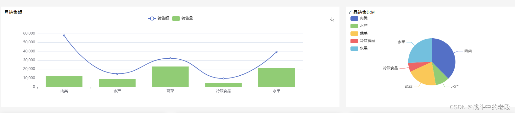The height and width of the screenshot is (113, 515).
Task: Toggle 蔬菜 in the pie legend
Action: pos(359,33)
